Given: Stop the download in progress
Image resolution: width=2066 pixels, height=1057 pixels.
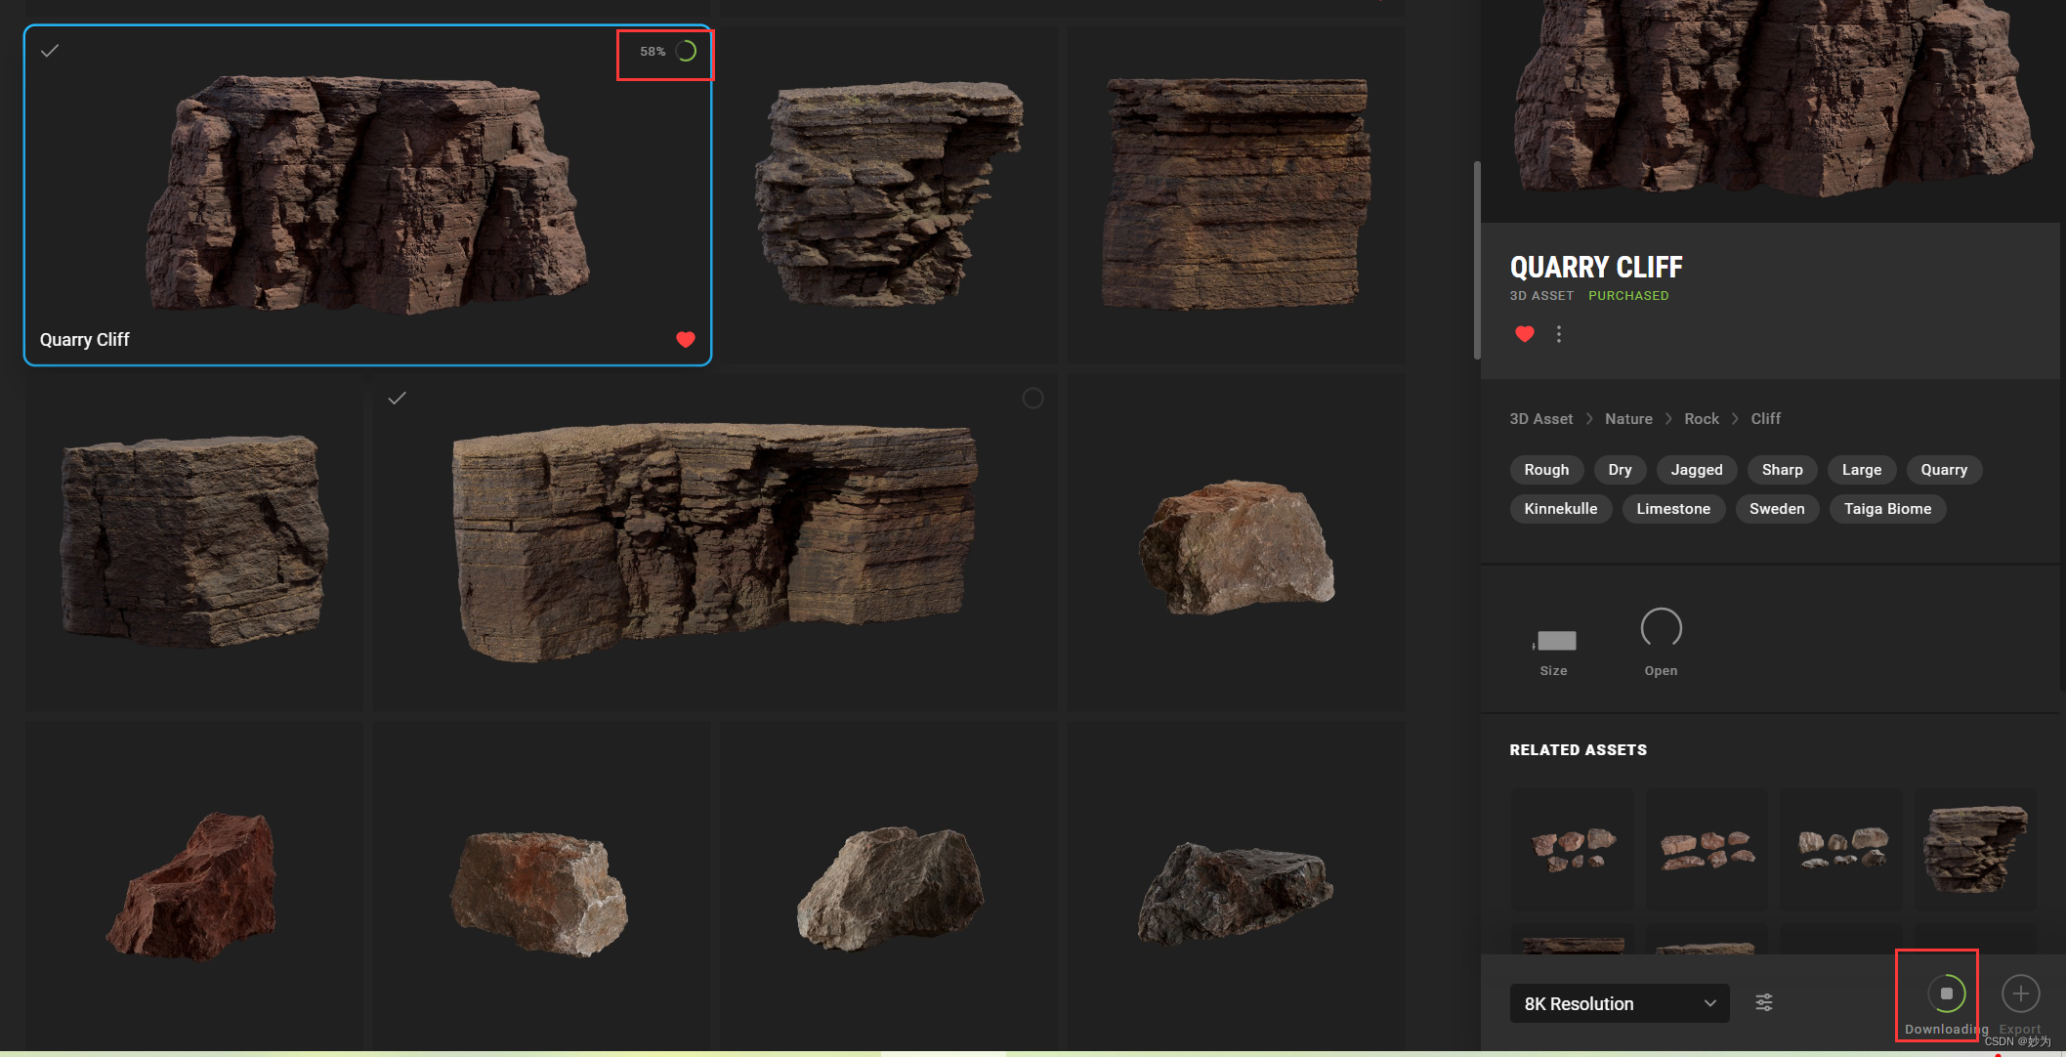Looking at the screenshot, I should click(1946, 994).
